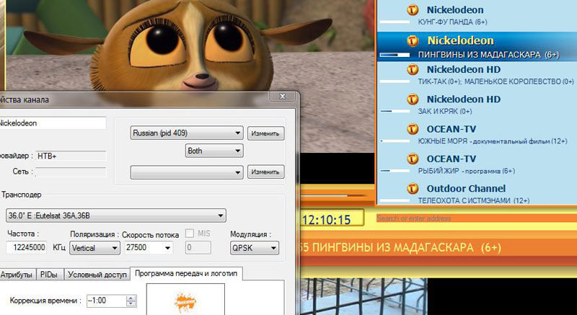Click Изменить next to the empty dropdown
The image size is (577, 315).
[266, 172]
